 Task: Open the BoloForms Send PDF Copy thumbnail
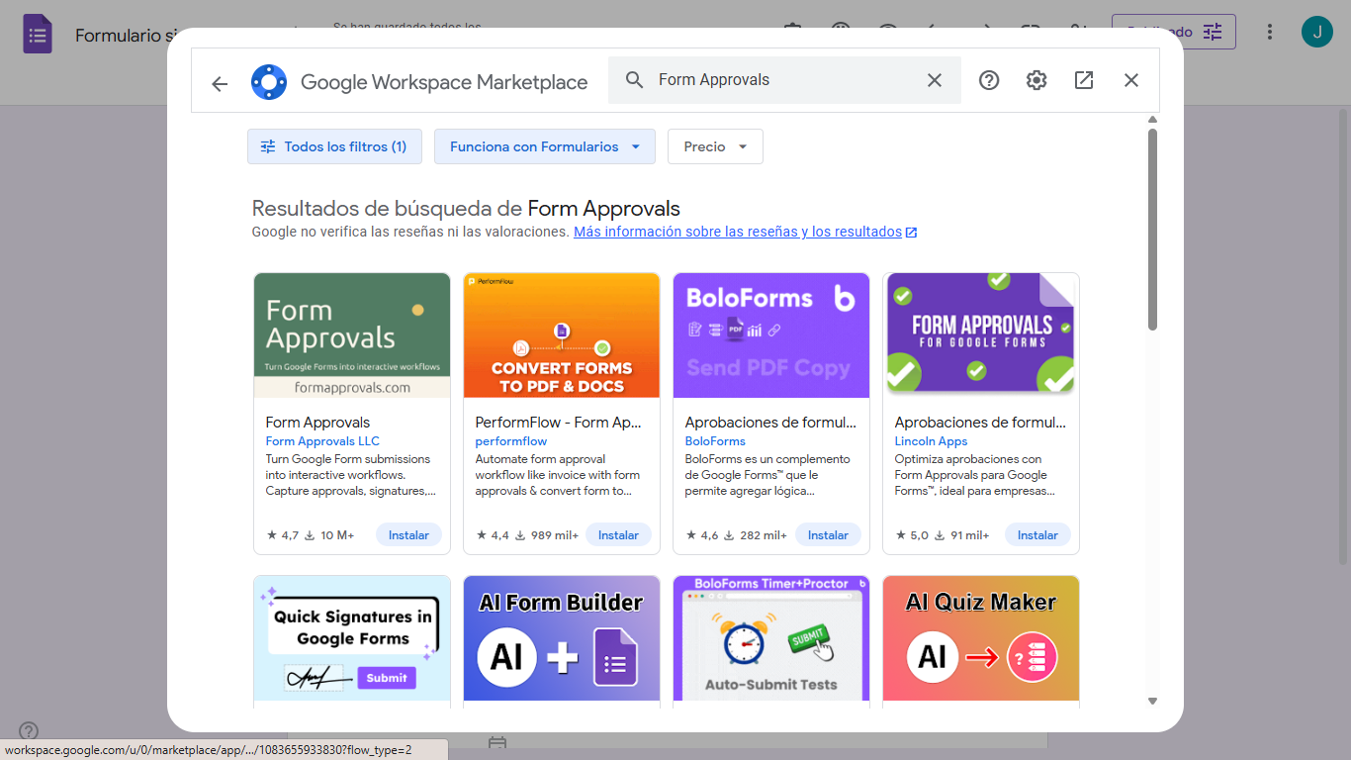771,335
